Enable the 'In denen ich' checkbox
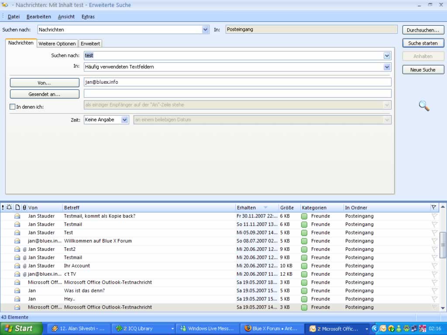The height and width of the screenshot is (335, 447). click(x=12, y=106)
